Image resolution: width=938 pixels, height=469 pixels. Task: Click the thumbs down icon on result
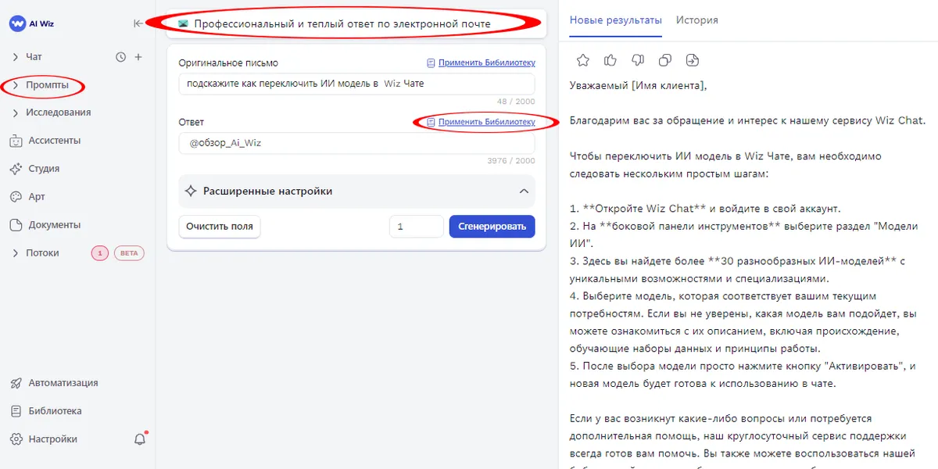click(638, 60)
